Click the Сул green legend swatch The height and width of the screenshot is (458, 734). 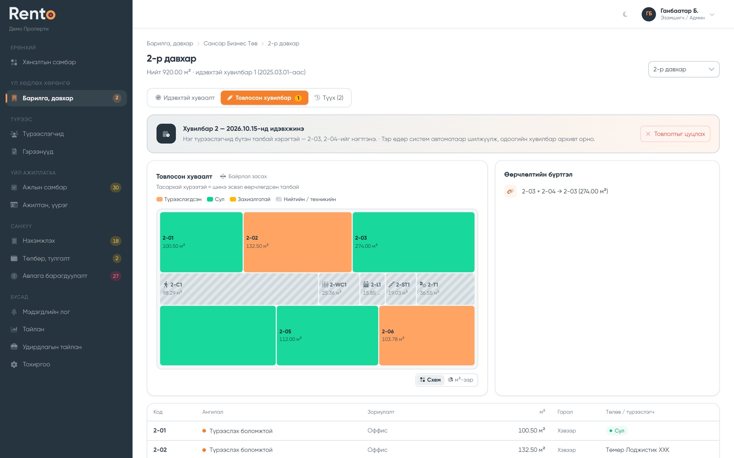point(210,199)
